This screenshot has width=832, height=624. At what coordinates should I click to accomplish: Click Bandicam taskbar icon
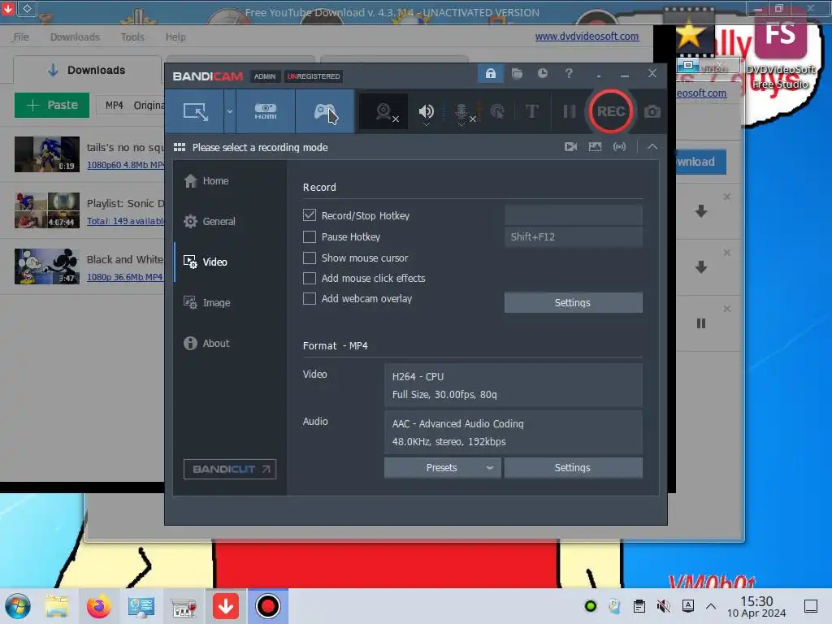click(x=268, y=606)
